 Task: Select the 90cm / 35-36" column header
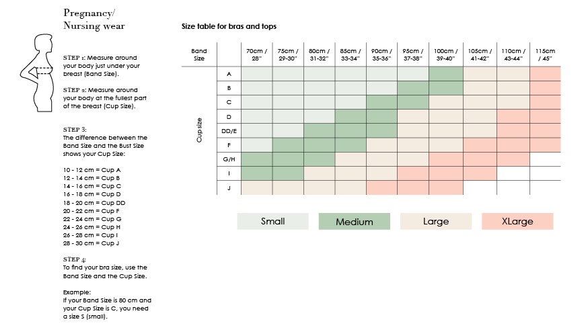coord(381,54)
